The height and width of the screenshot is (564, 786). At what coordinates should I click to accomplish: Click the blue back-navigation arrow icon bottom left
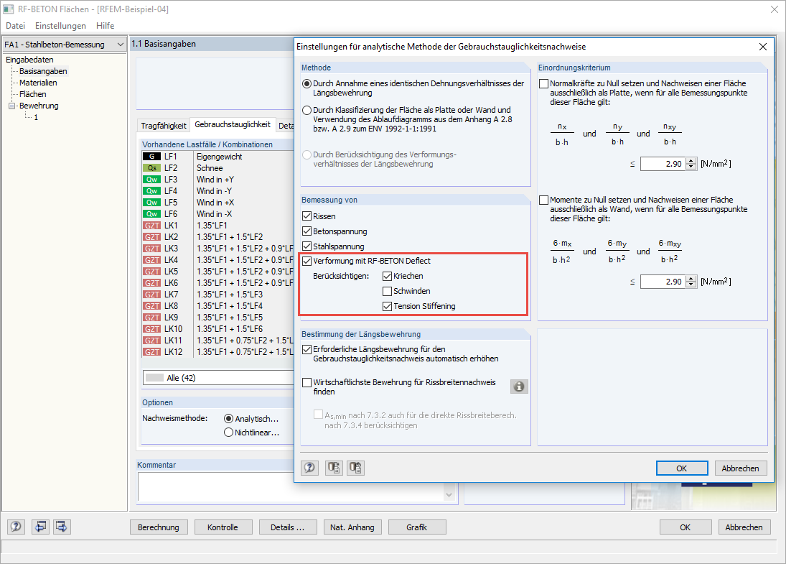tap(41, 527)
